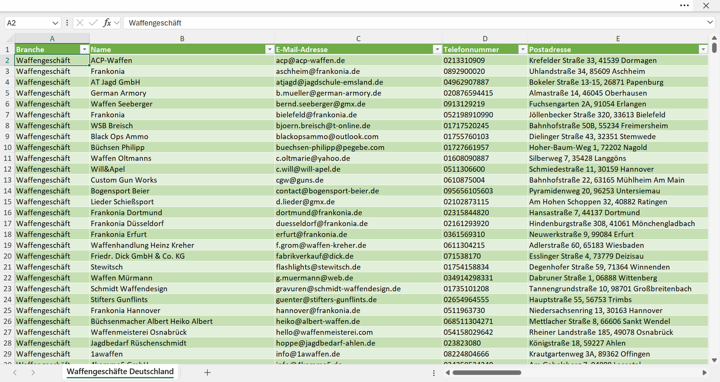This screenshot has height=382, width=720.
Task: Click the email 'blackopsammo@outlook.com'
Action: click(x=327, y=136)
